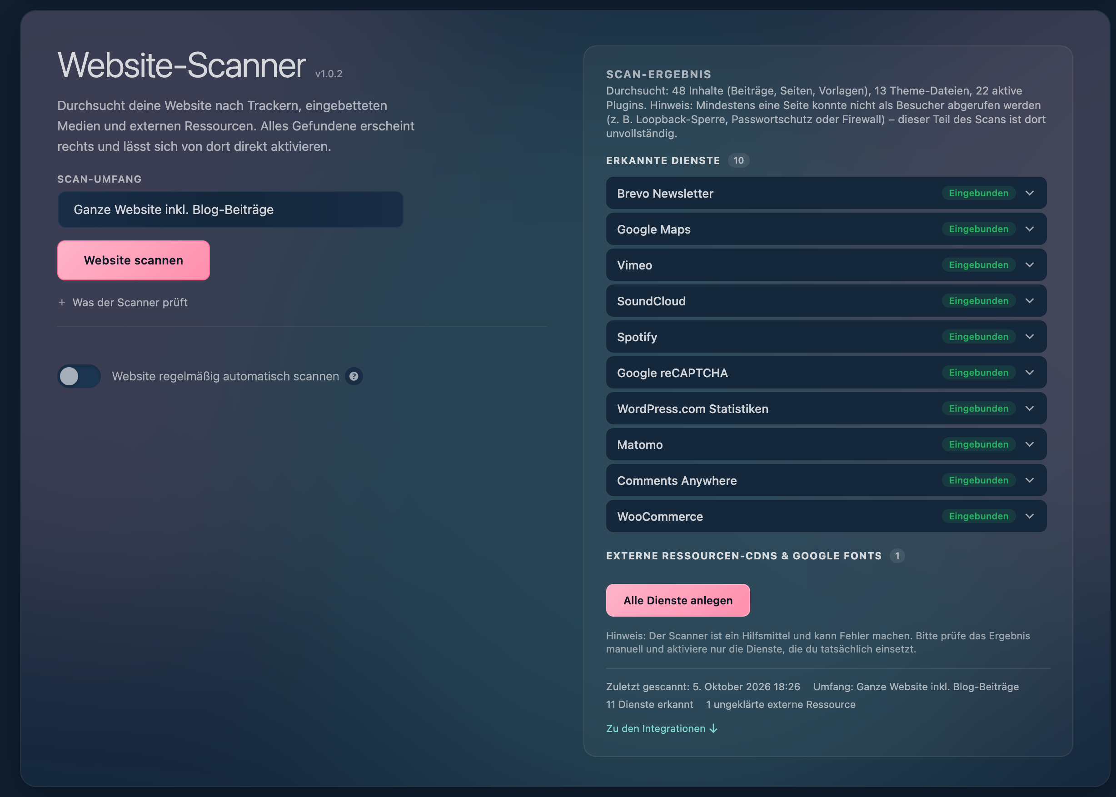Image resolution: width=1116 pixels, height=797 pixels.
Task: Click the '11 Dienste erkannt' text
Action: (x=649, y=704)
